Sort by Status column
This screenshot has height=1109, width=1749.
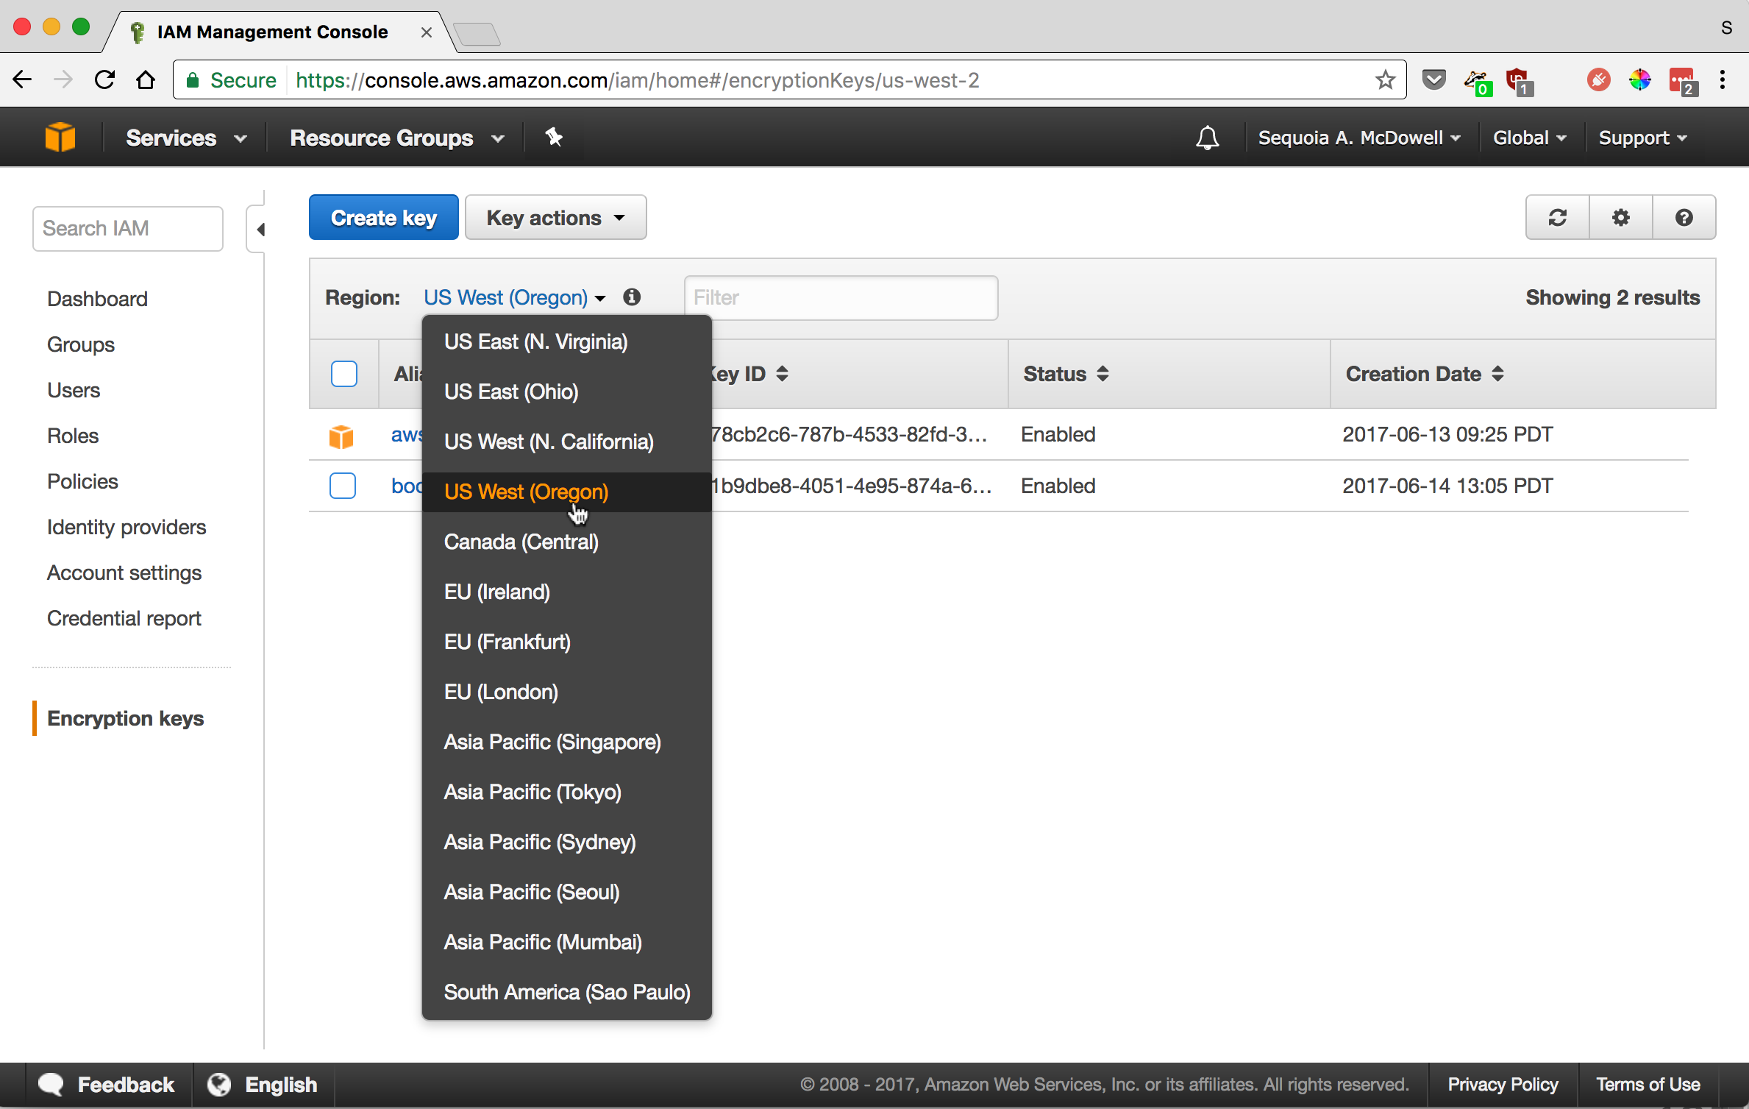click(1065, 374)
